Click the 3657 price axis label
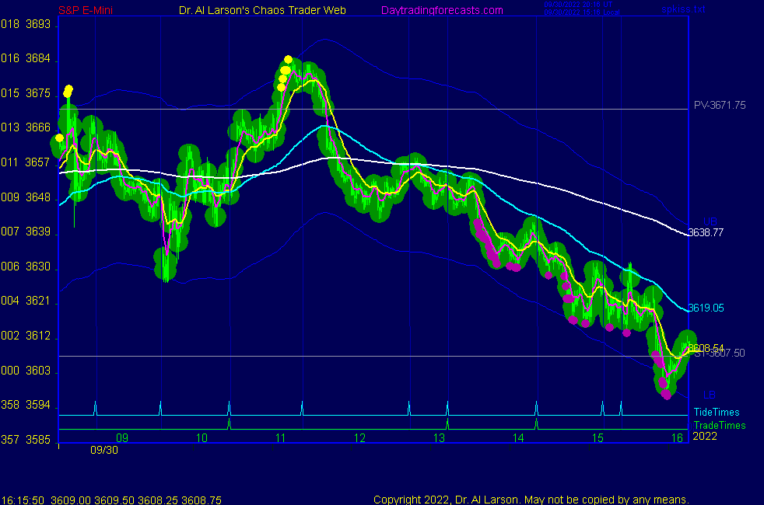 (x=38, y=162)
